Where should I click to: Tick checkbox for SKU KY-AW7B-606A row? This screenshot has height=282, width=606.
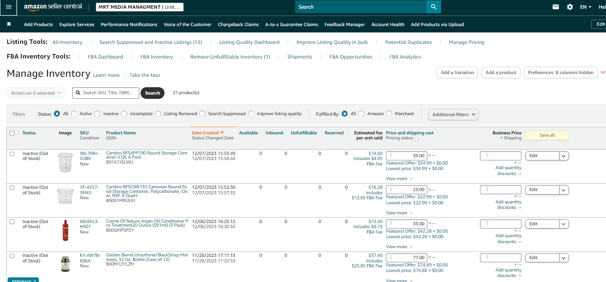point(12,255)
